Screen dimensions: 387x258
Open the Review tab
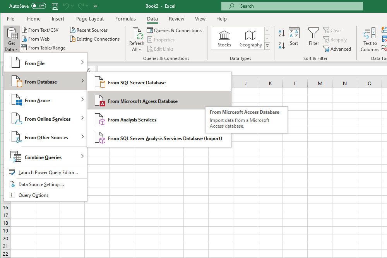tap(176, 19)
